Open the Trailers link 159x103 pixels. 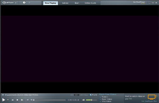tap(105, 97)
